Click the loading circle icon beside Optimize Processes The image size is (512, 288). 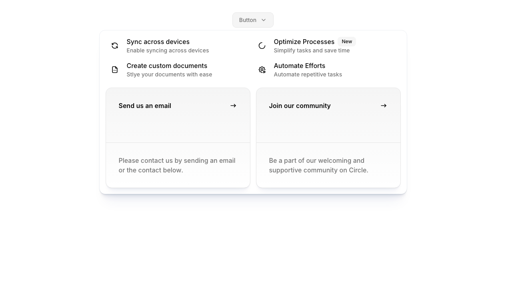(262, 46)
